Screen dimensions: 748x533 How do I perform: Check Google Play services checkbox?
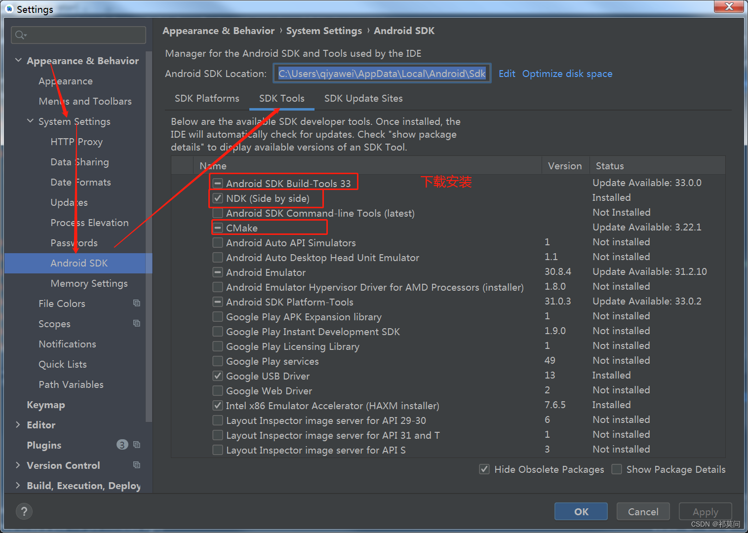click(217, 361)
